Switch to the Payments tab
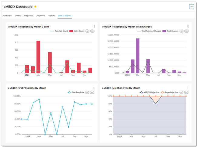 click(x=41, y=16)
